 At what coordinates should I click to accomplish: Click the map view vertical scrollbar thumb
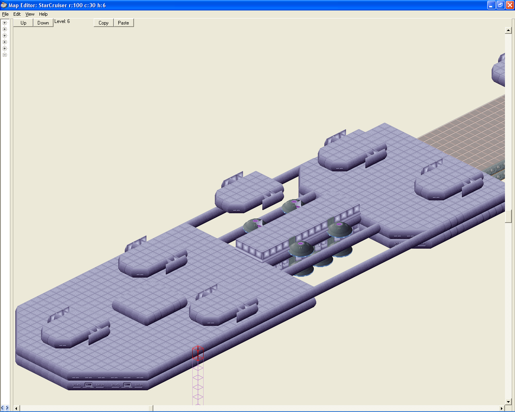coord(508,216)
